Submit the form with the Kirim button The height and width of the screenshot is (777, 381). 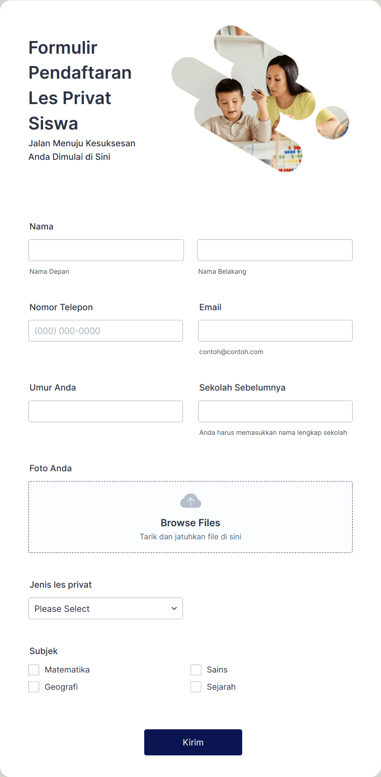(193, 742)
